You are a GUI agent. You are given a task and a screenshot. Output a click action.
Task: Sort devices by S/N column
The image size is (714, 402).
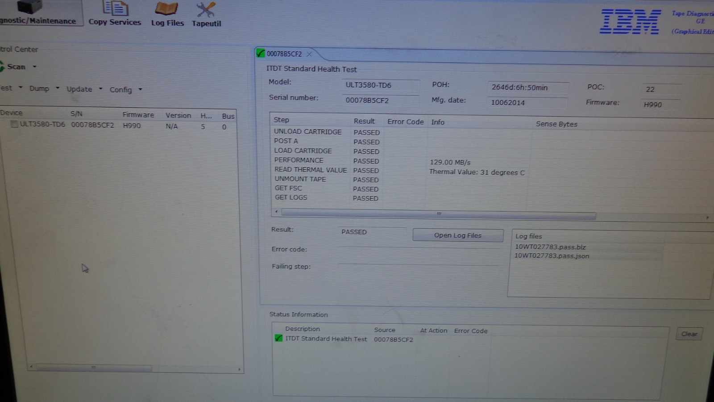coord(76,114)
